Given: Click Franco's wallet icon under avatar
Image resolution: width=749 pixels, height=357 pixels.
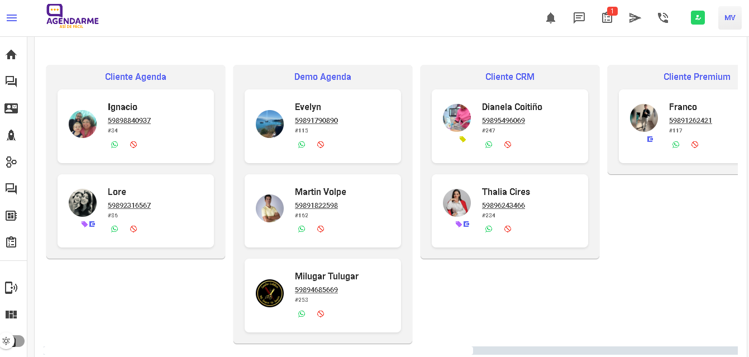Looking at the screenshot, I should (x=650, y=139).
